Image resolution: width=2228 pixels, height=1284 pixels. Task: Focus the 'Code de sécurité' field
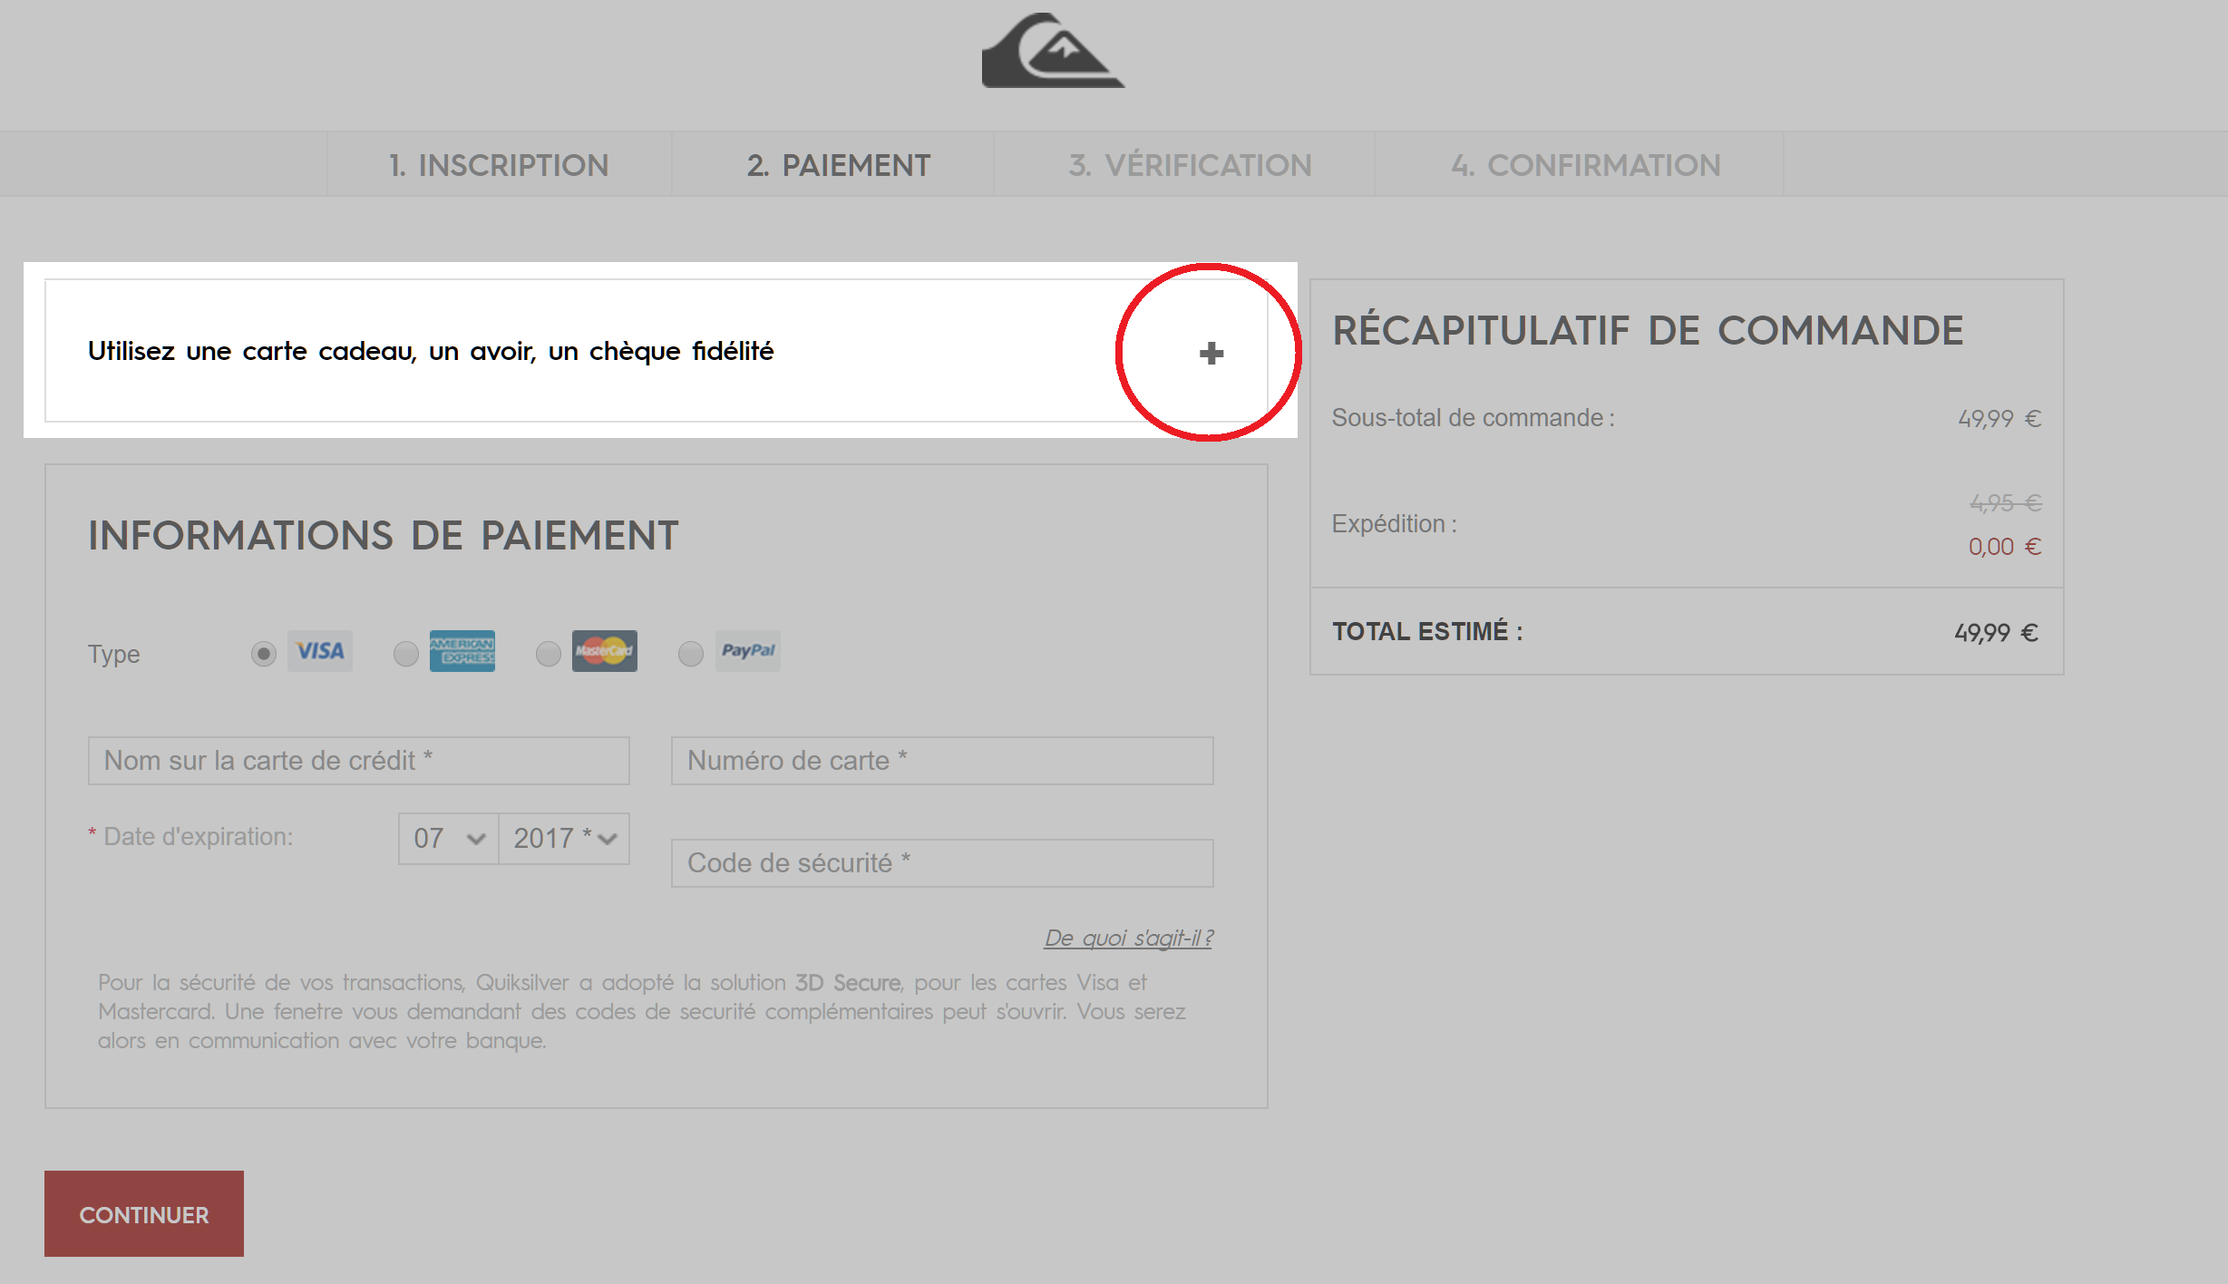tap(942, 863)
